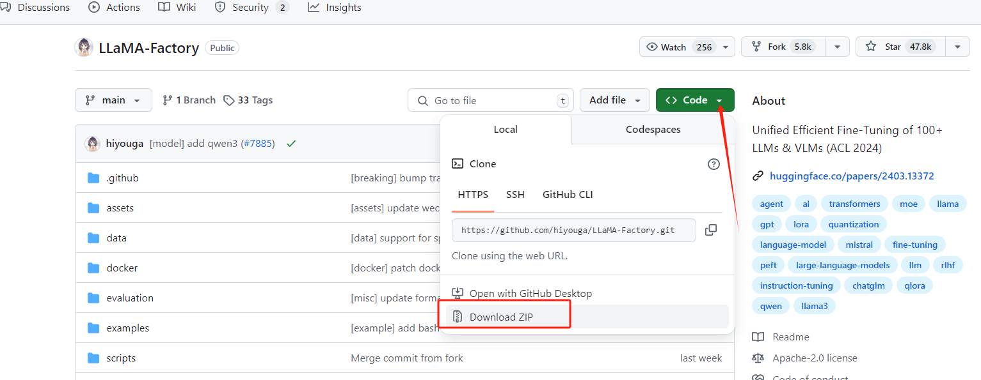Open the Actions tab

coord(114,8)
